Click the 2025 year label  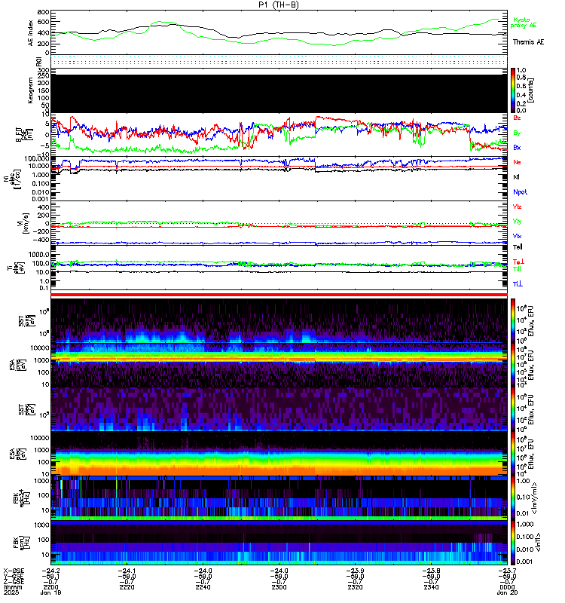click(11, 592)
